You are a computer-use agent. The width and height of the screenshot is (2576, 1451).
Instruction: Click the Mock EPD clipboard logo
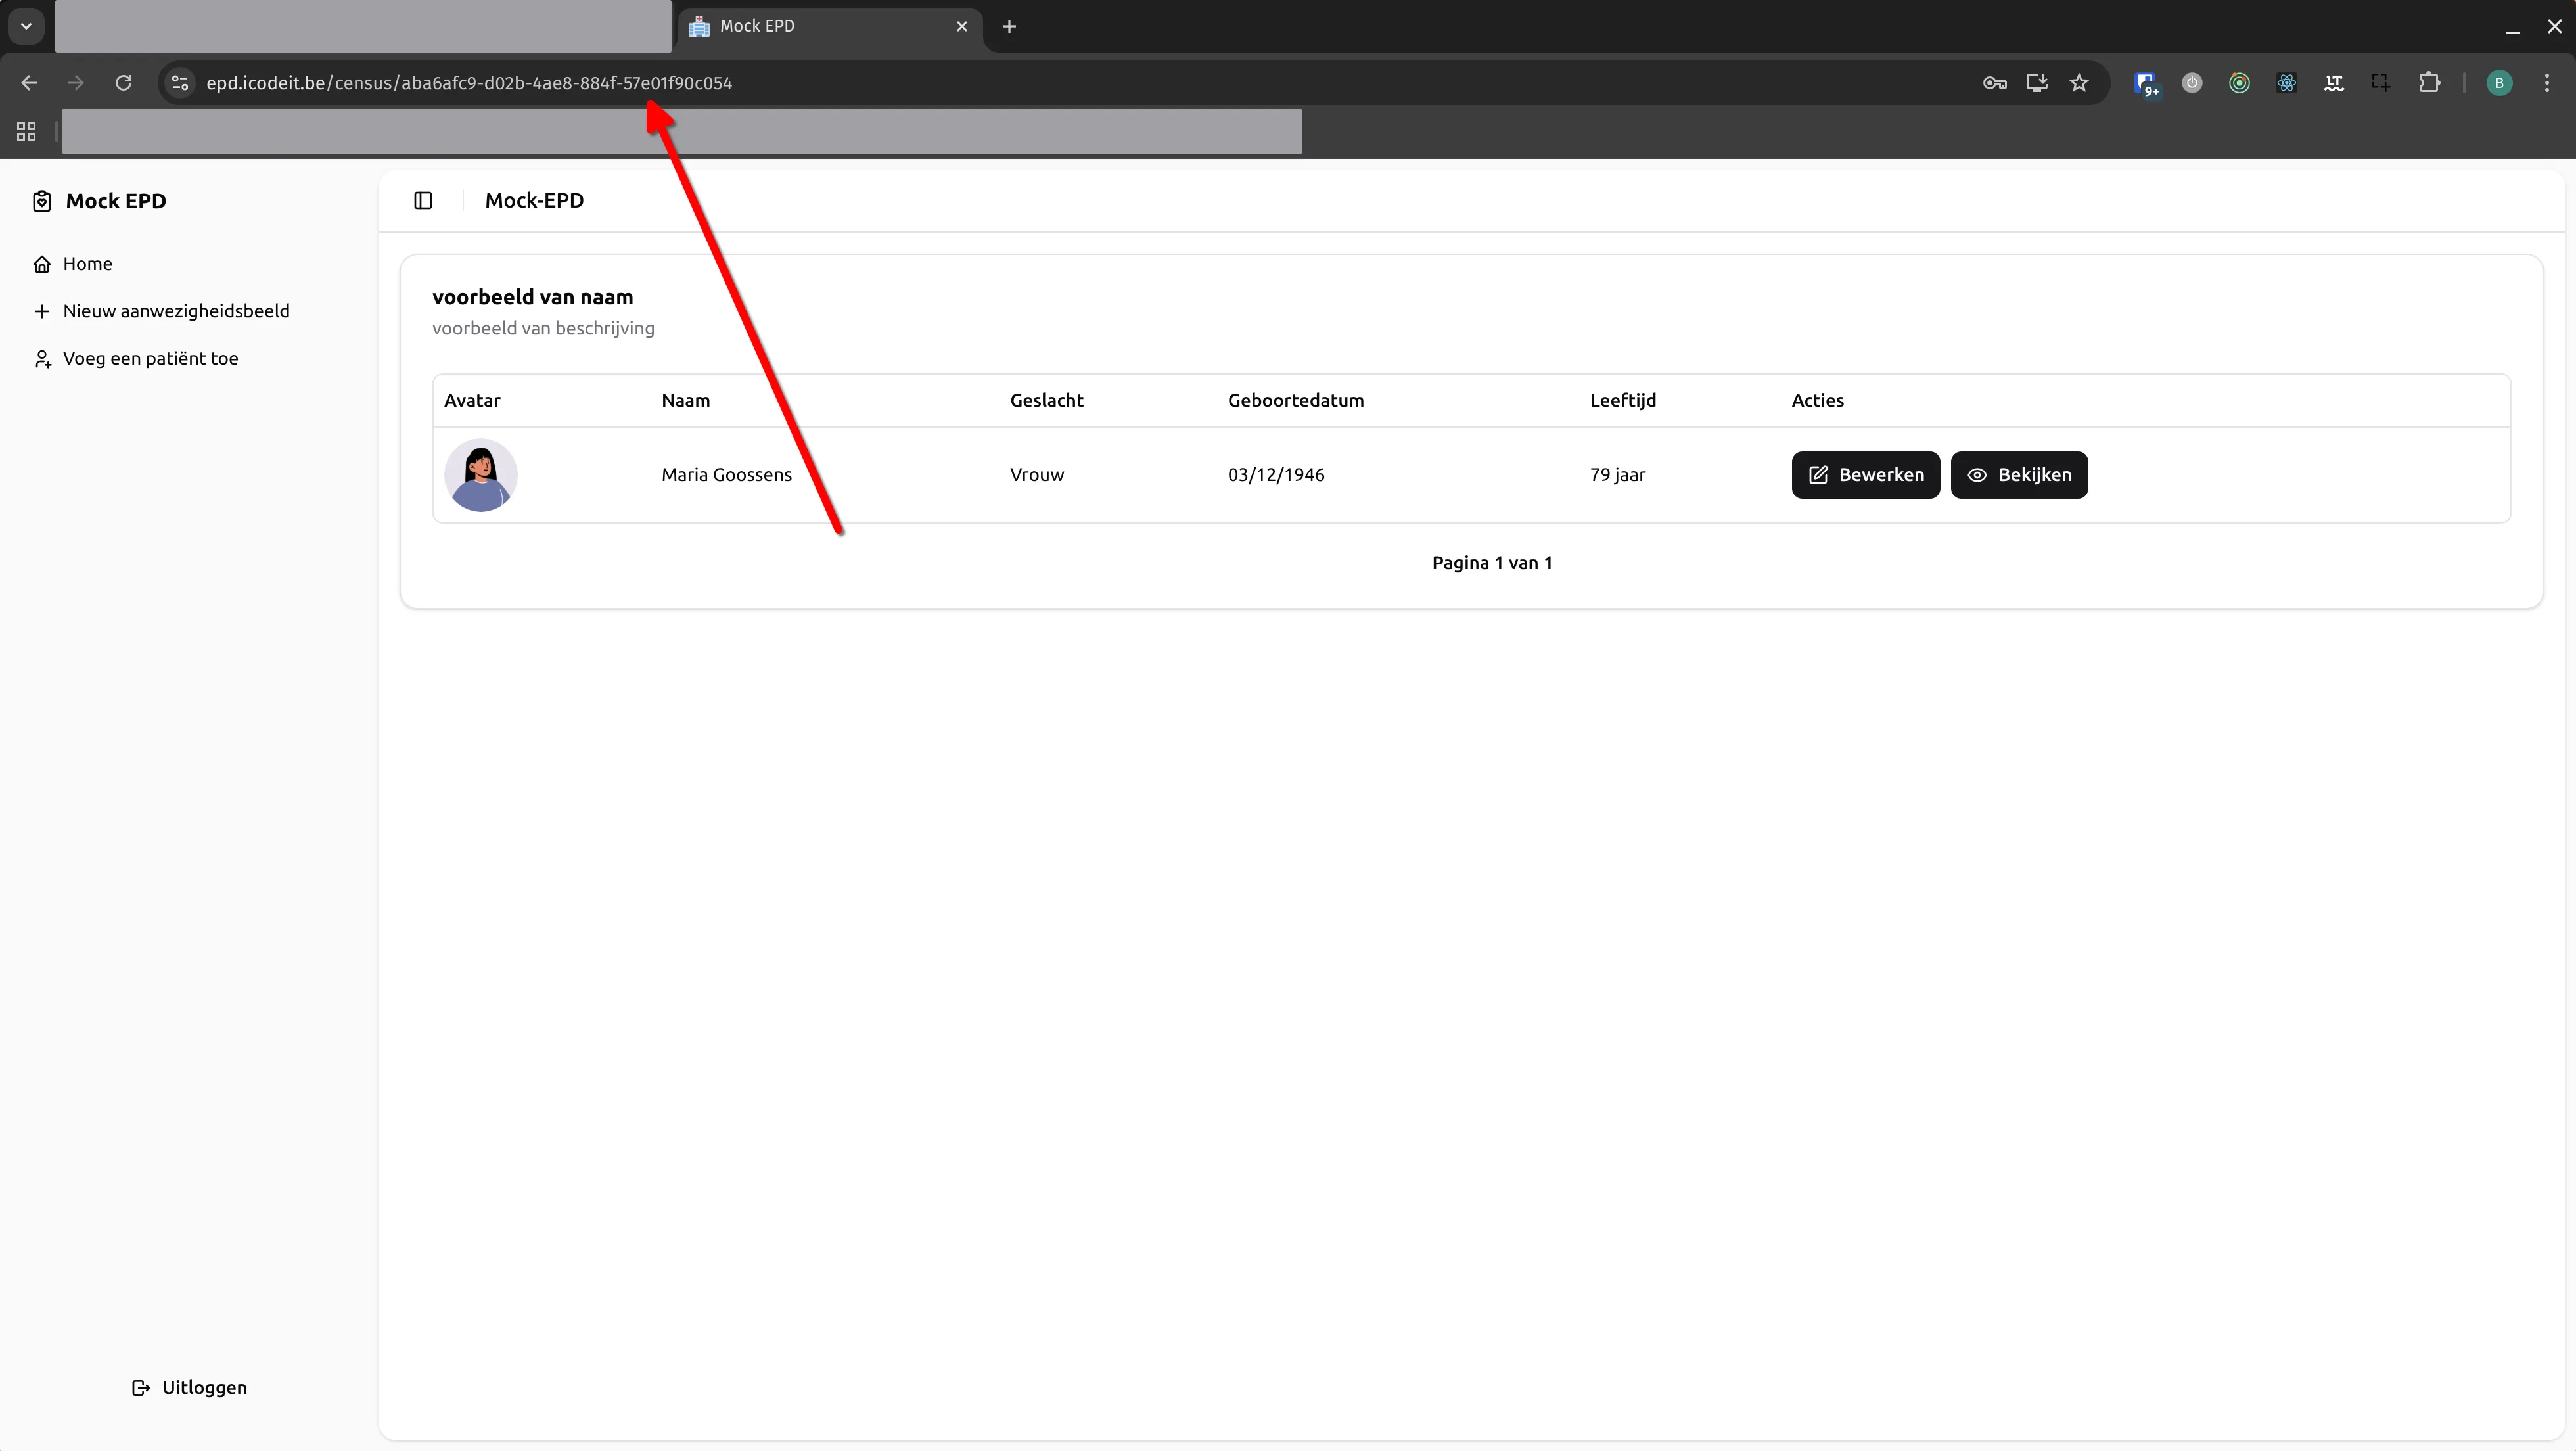click(x=42, y=201)
